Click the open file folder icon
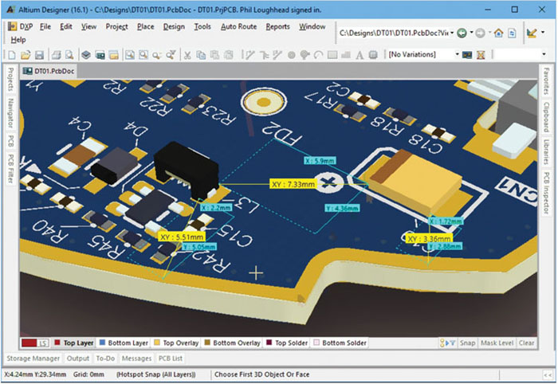Image resolution: width=558 pixels, height=384 pixels. click(x=26, y=55)
